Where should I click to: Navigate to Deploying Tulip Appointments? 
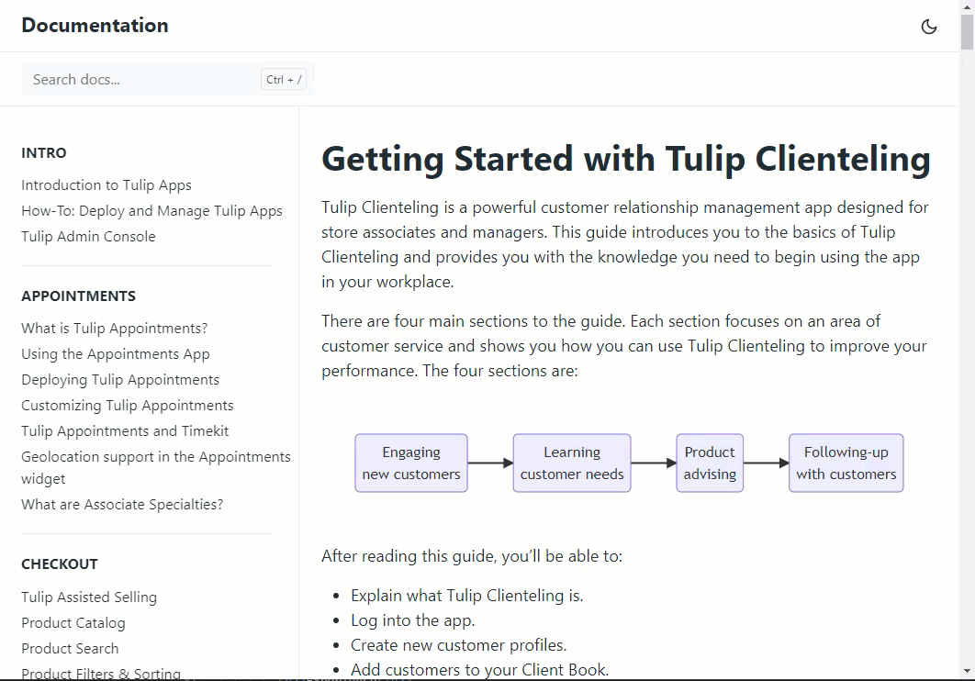click(x=120, y=380)
